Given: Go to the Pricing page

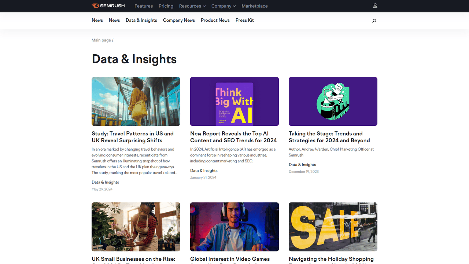Looking at the screenshot, I should coord(166,6).
